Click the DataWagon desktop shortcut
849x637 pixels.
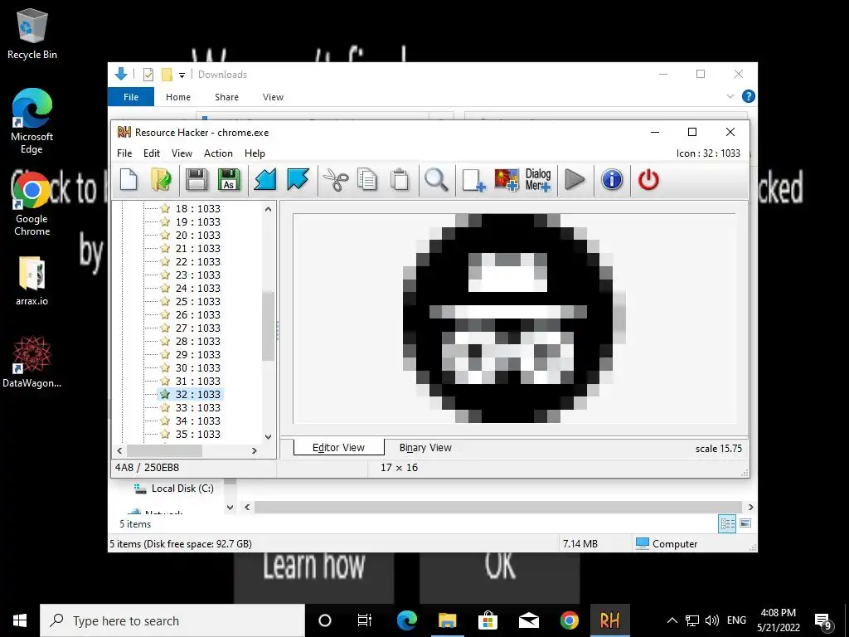(x=32, y=362)
